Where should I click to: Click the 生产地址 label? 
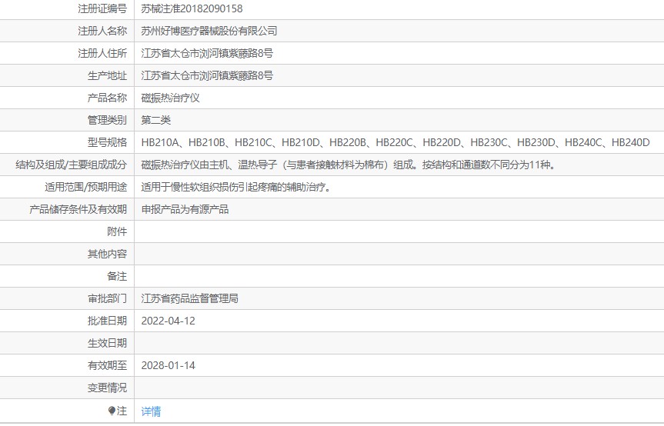107,75
